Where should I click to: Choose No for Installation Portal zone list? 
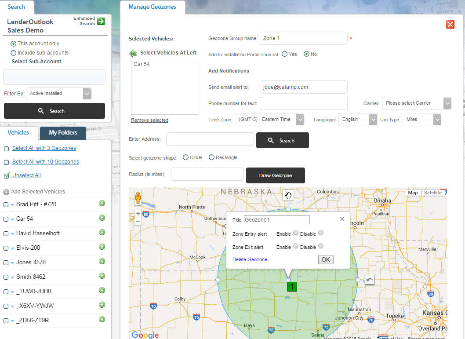click(x=307, y=54)
